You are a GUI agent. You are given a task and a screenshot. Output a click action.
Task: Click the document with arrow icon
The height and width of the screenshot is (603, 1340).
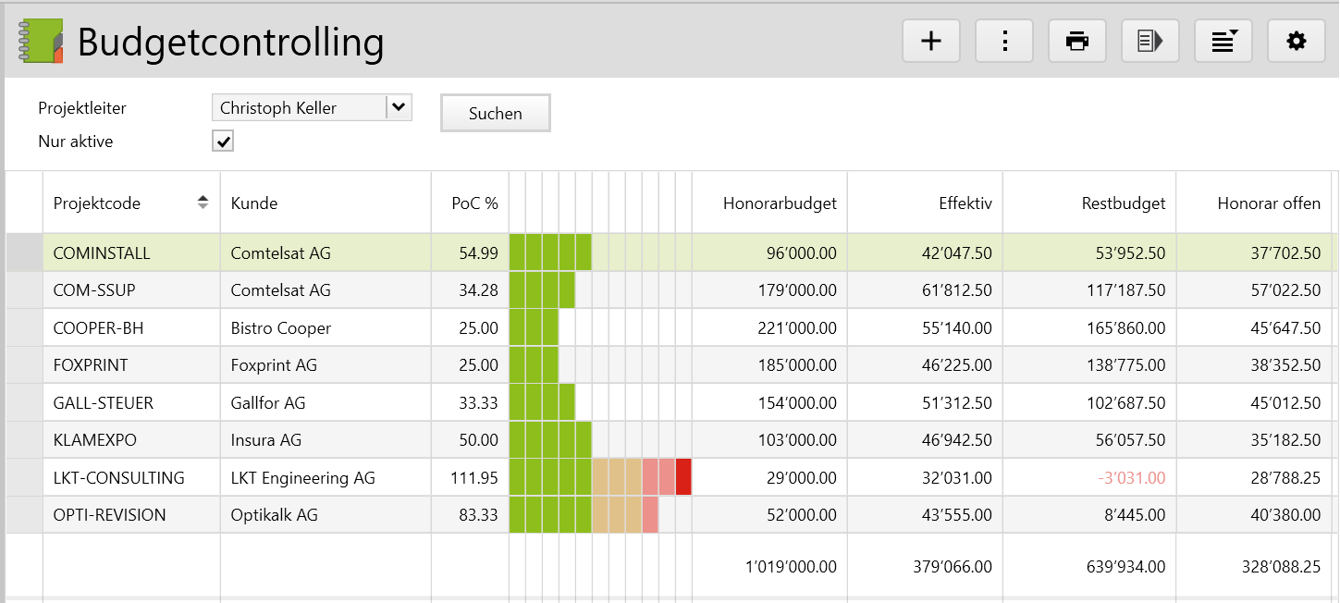(1149, 42)
